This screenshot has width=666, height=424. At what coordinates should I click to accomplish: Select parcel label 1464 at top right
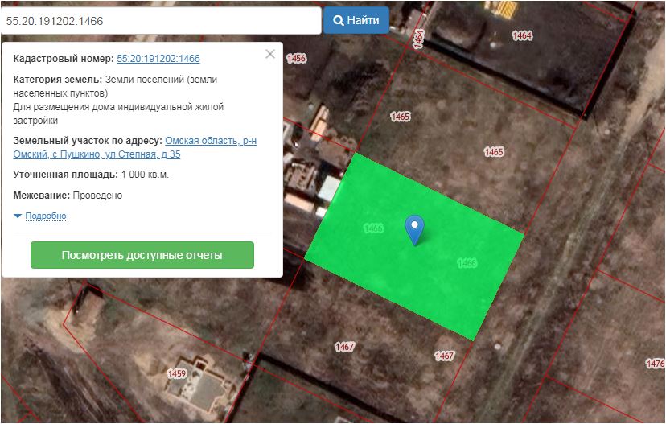522,35
